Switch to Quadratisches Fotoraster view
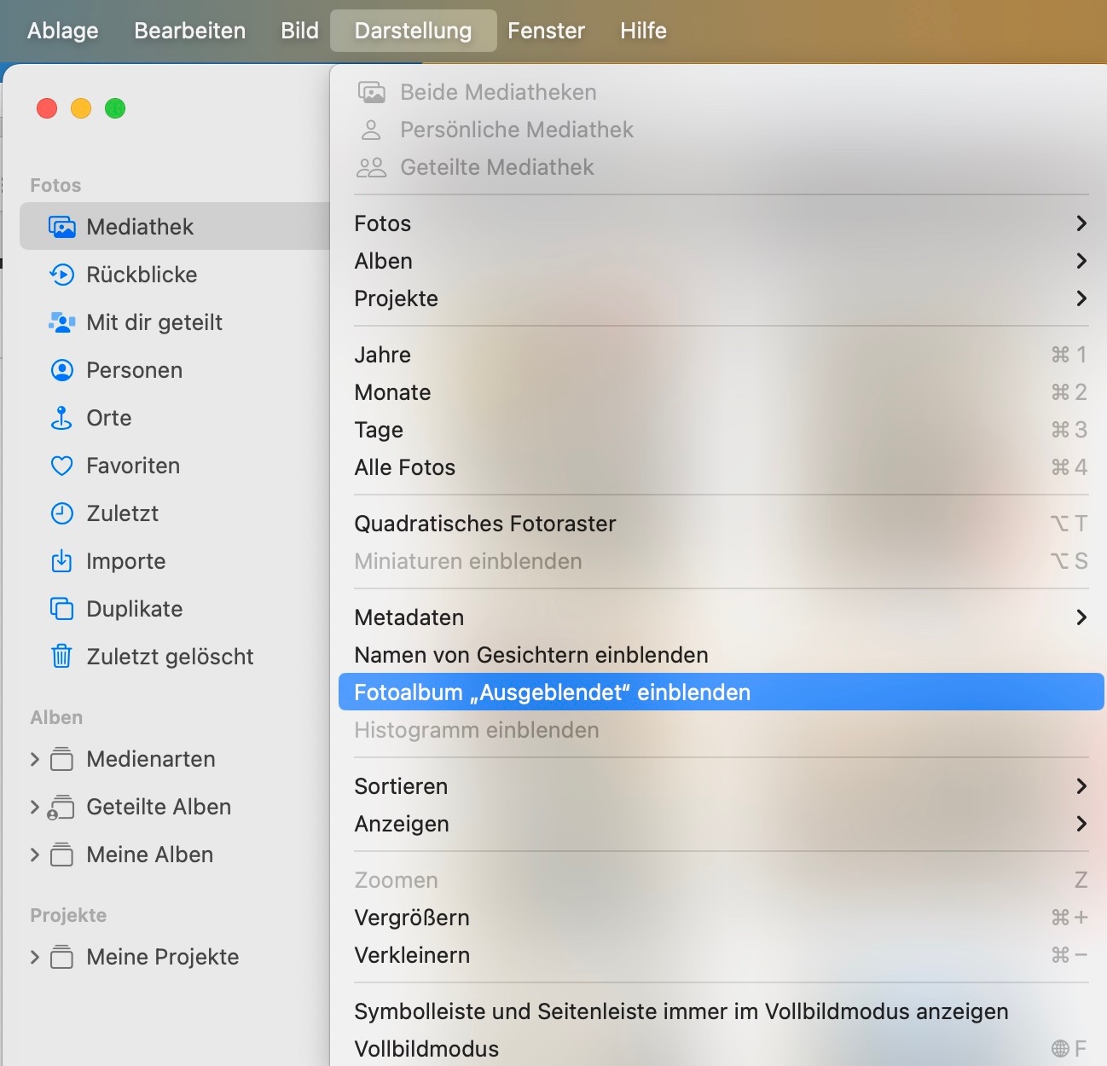 pos(484,524)
